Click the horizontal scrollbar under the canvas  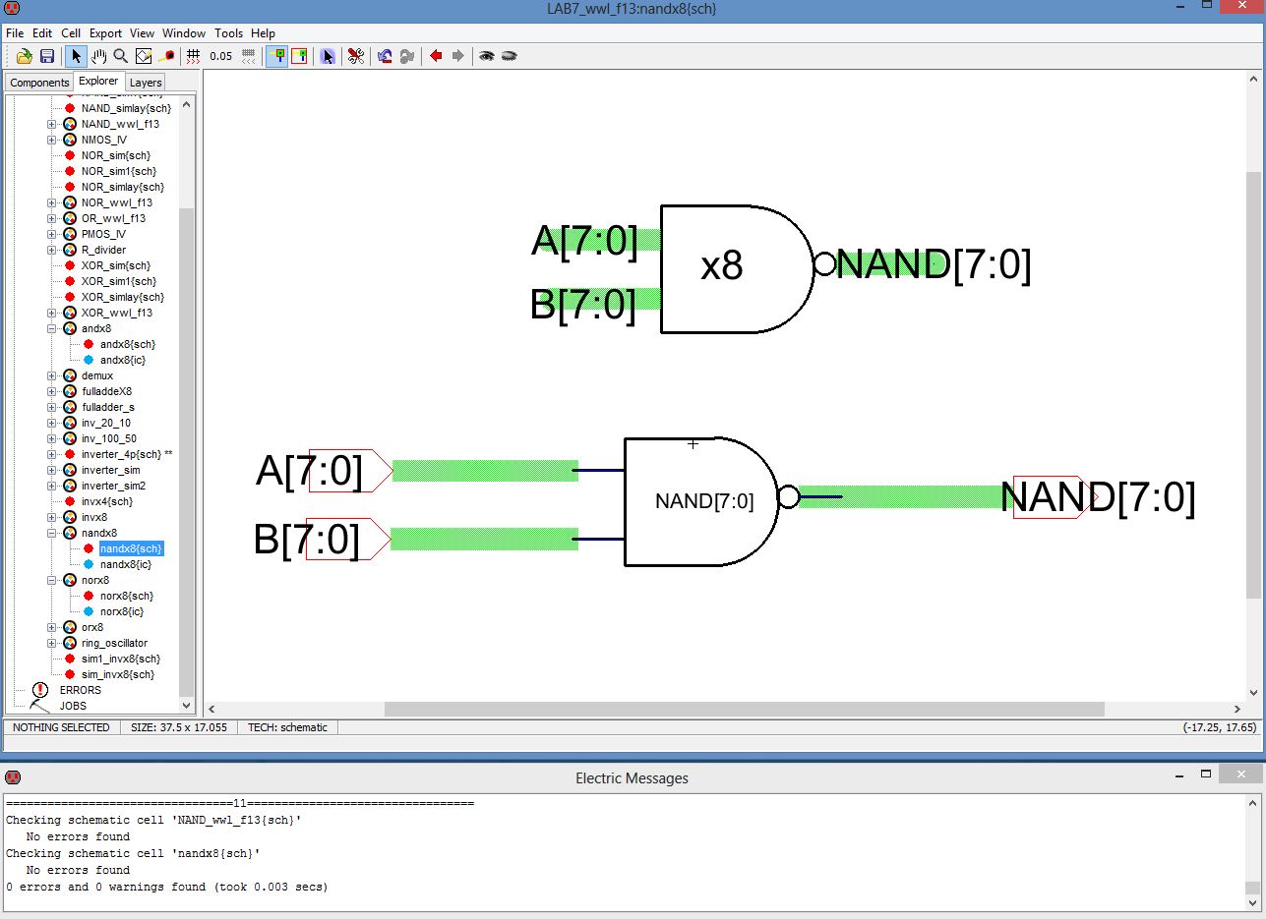[744, 709]
